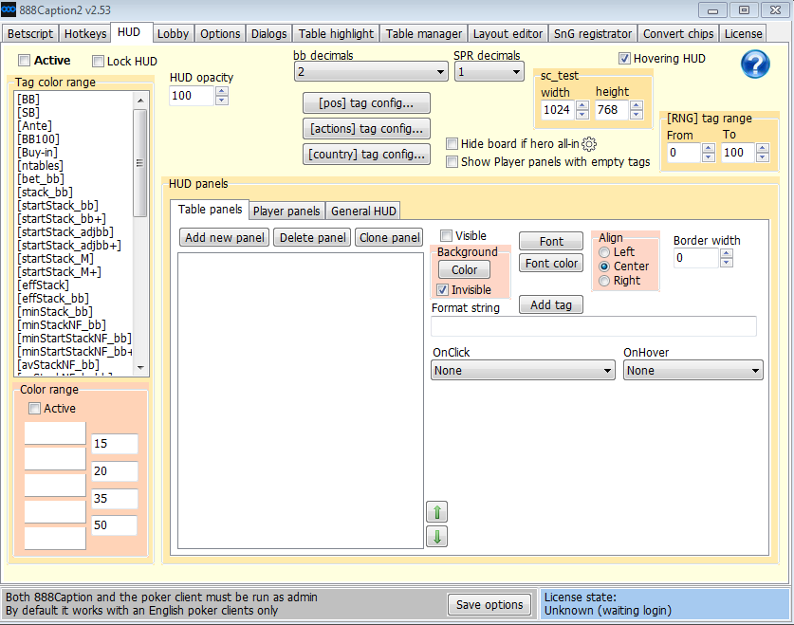
Task: Increase Border width spinner
Action: pyautogui.click(x=726, y=253)
